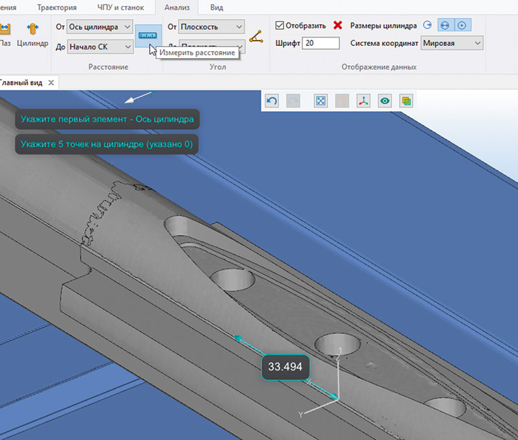Switch to the Вид ribbon tab
This screenshot has width=518, height=440.
[x=217, y=8]
